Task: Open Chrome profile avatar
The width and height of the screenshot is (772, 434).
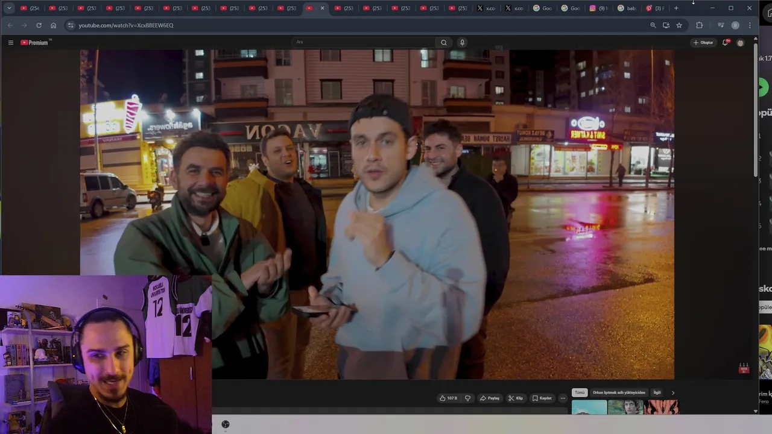Action: point(735,25)
